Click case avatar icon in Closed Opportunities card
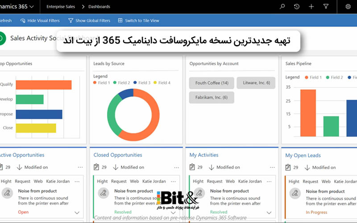 point(104,193)
